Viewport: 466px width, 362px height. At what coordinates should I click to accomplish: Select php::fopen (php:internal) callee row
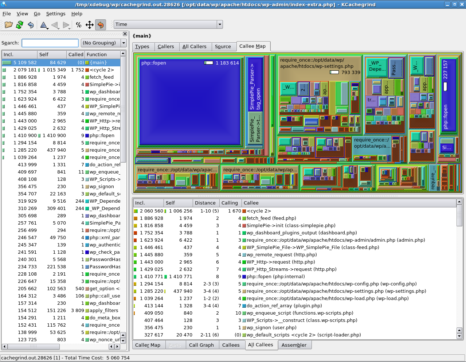[x=294, y=276]
